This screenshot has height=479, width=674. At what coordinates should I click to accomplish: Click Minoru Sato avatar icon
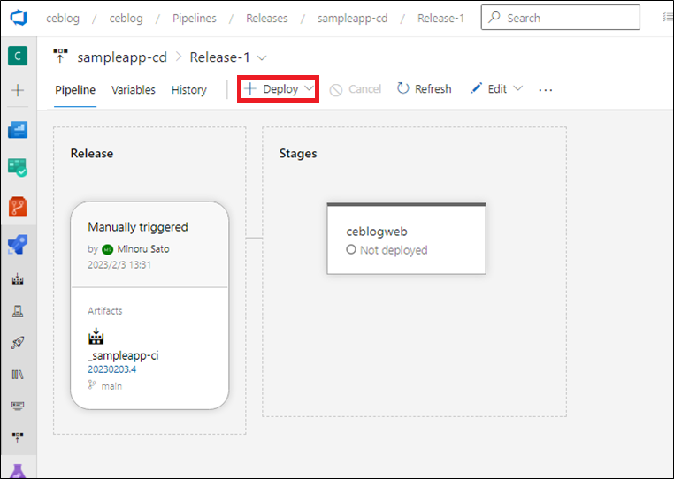pyautogui.click(x=107, y=249)
